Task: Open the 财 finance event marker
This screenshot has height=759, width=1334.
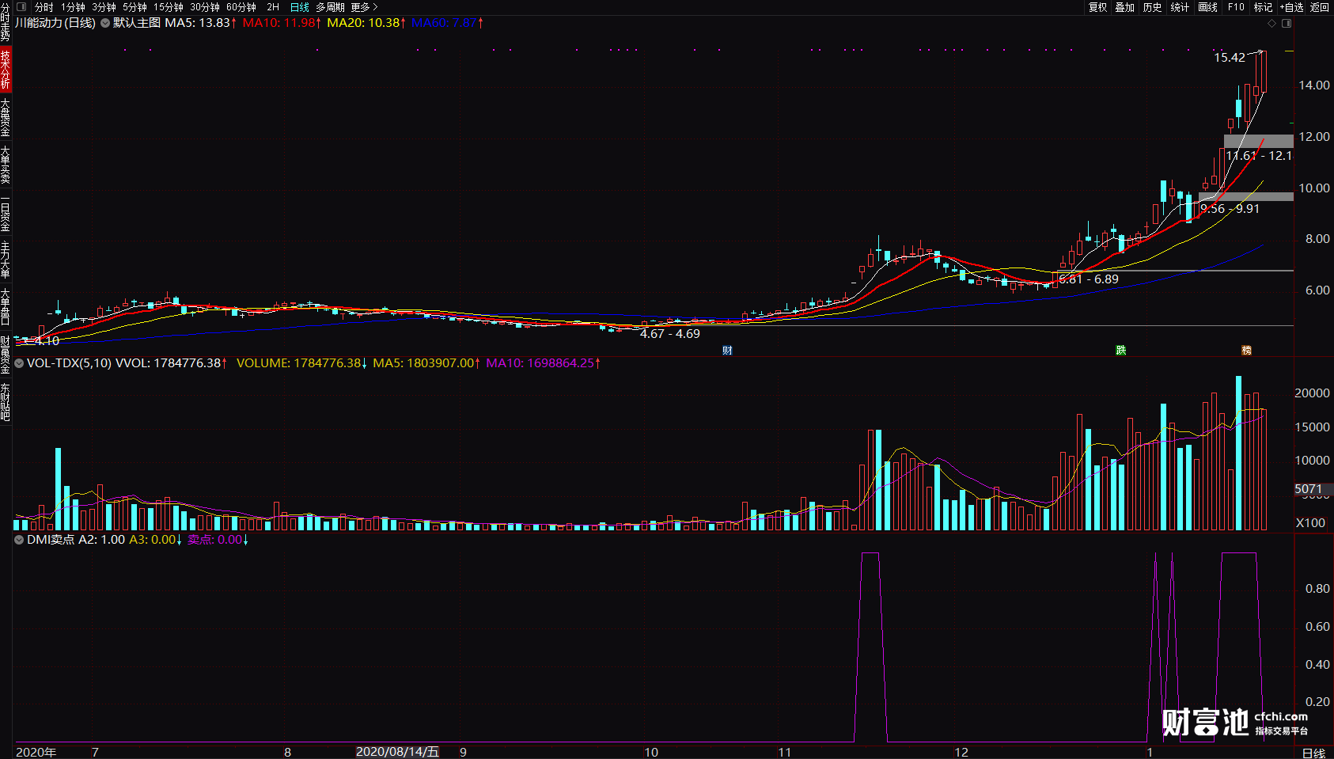Action: (x=727, y=350)
